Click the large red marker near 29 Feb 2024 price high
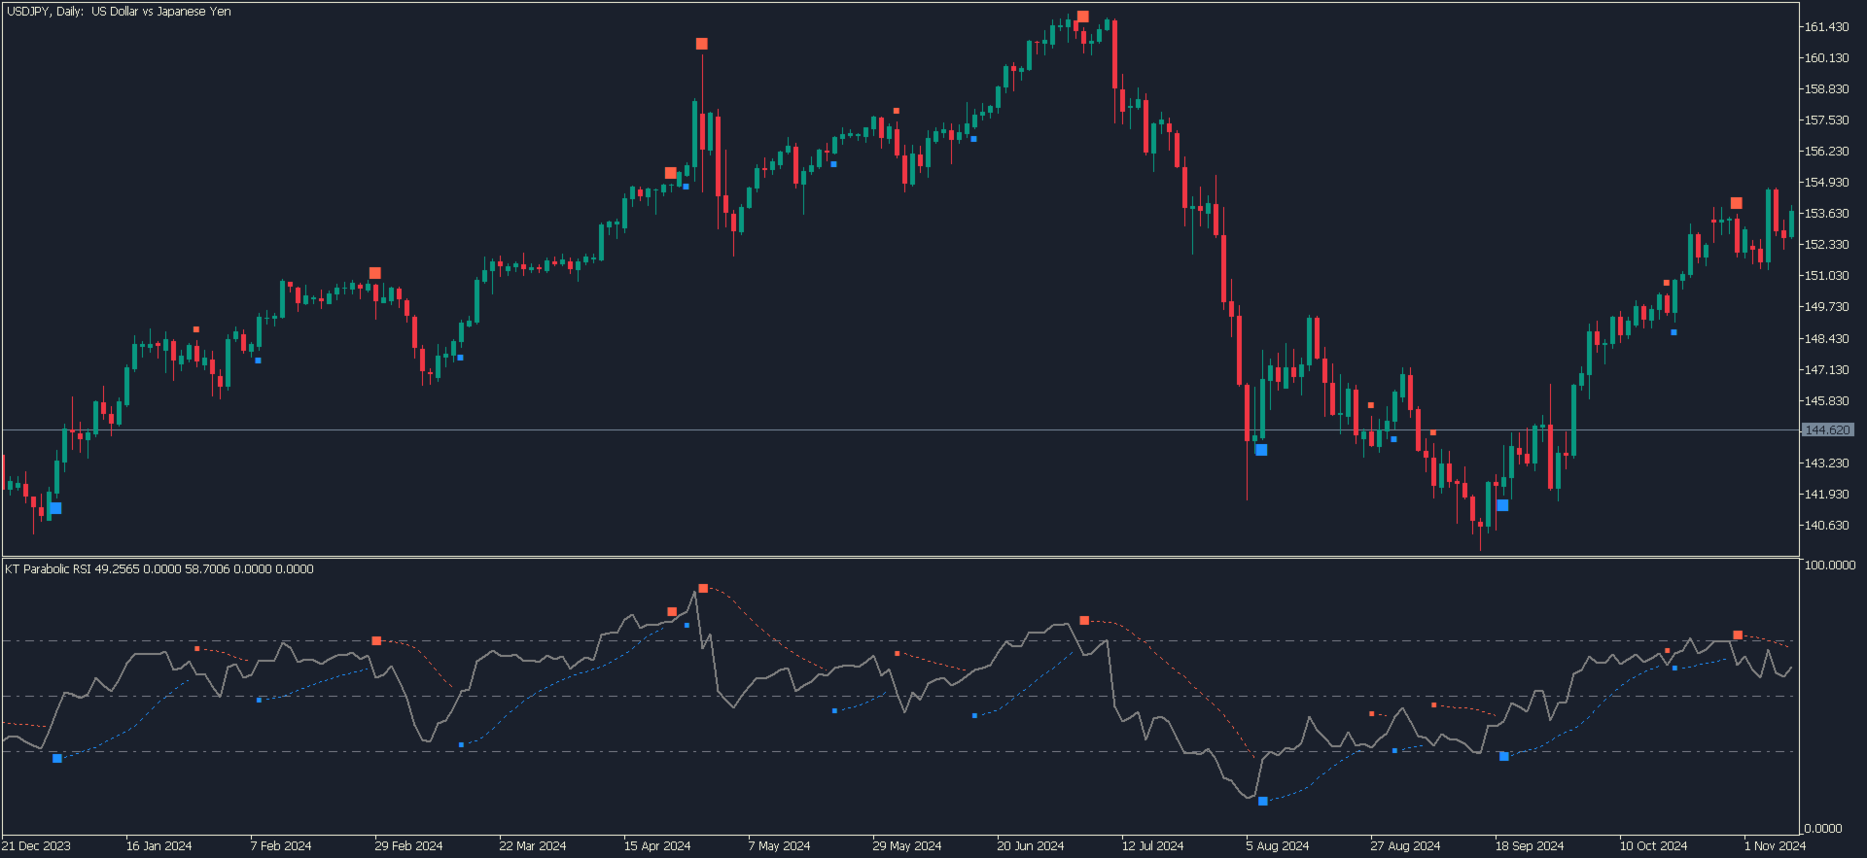Viewport: 1867px width, 858px height. (x=375, y=273)
